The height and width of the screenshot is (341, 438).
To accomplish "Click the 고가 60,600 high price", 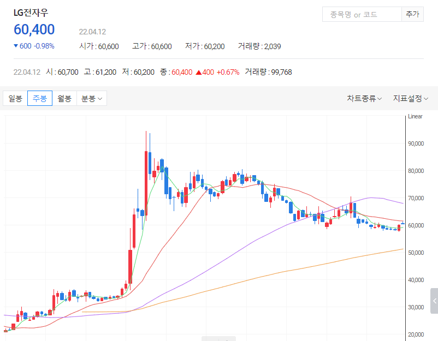I will (152, 46).
